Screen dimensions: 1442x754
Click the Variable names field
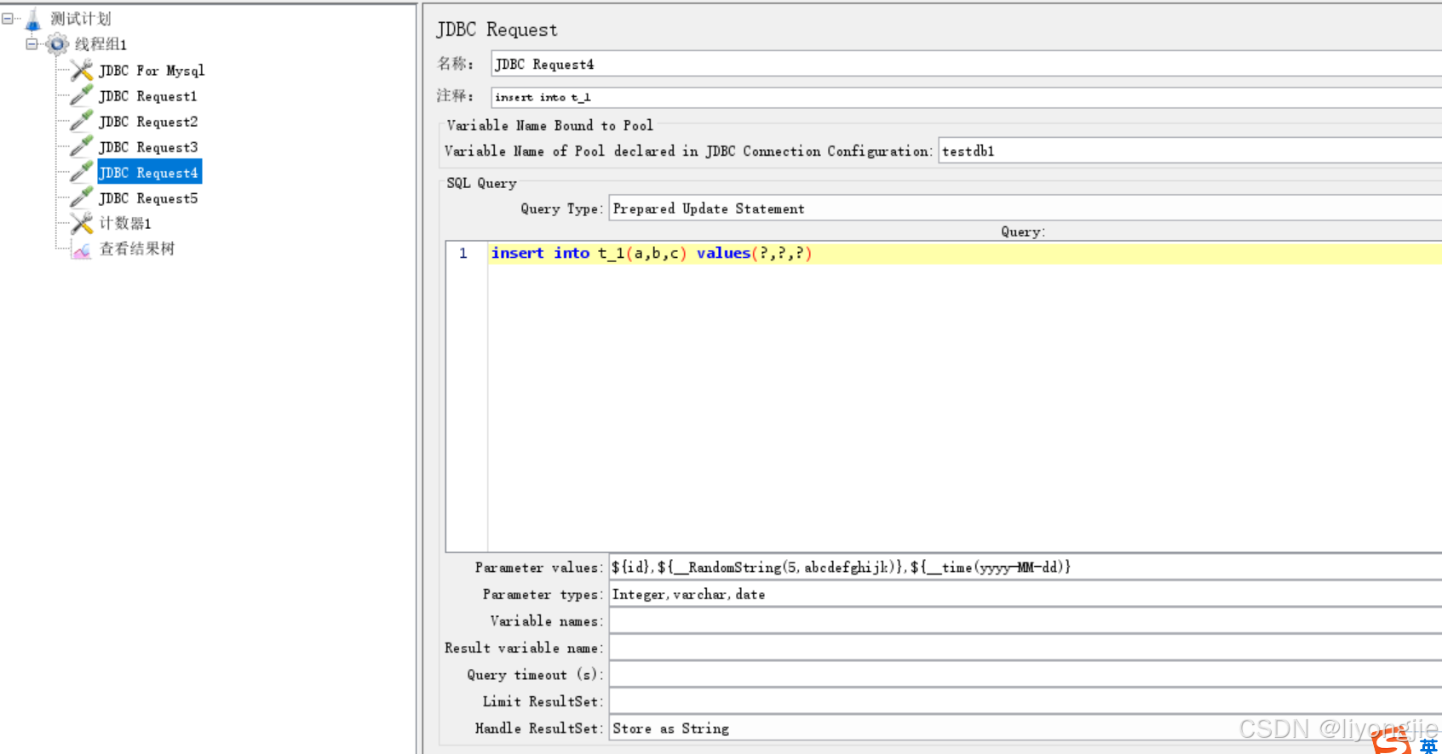[x=1025, y=620]
